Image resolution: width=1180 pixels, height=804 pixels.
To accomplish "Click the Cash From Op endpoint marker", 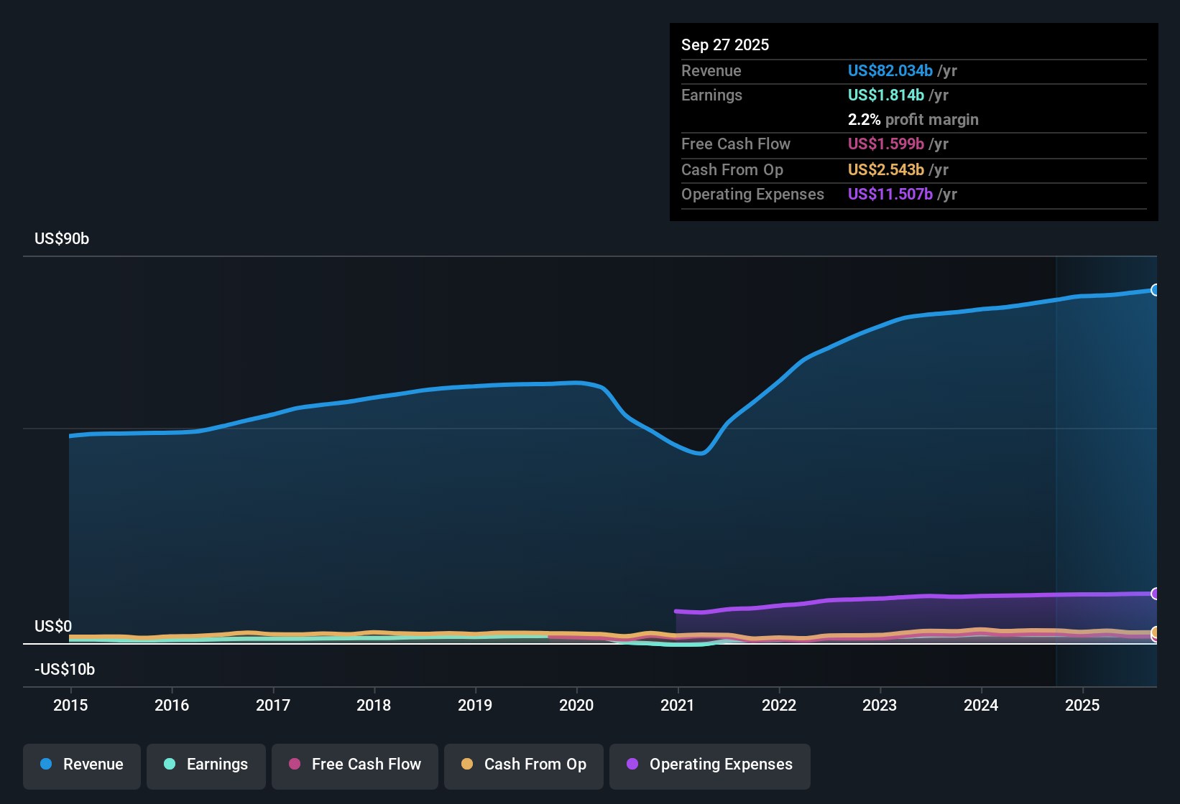I will coord(1156,633).
